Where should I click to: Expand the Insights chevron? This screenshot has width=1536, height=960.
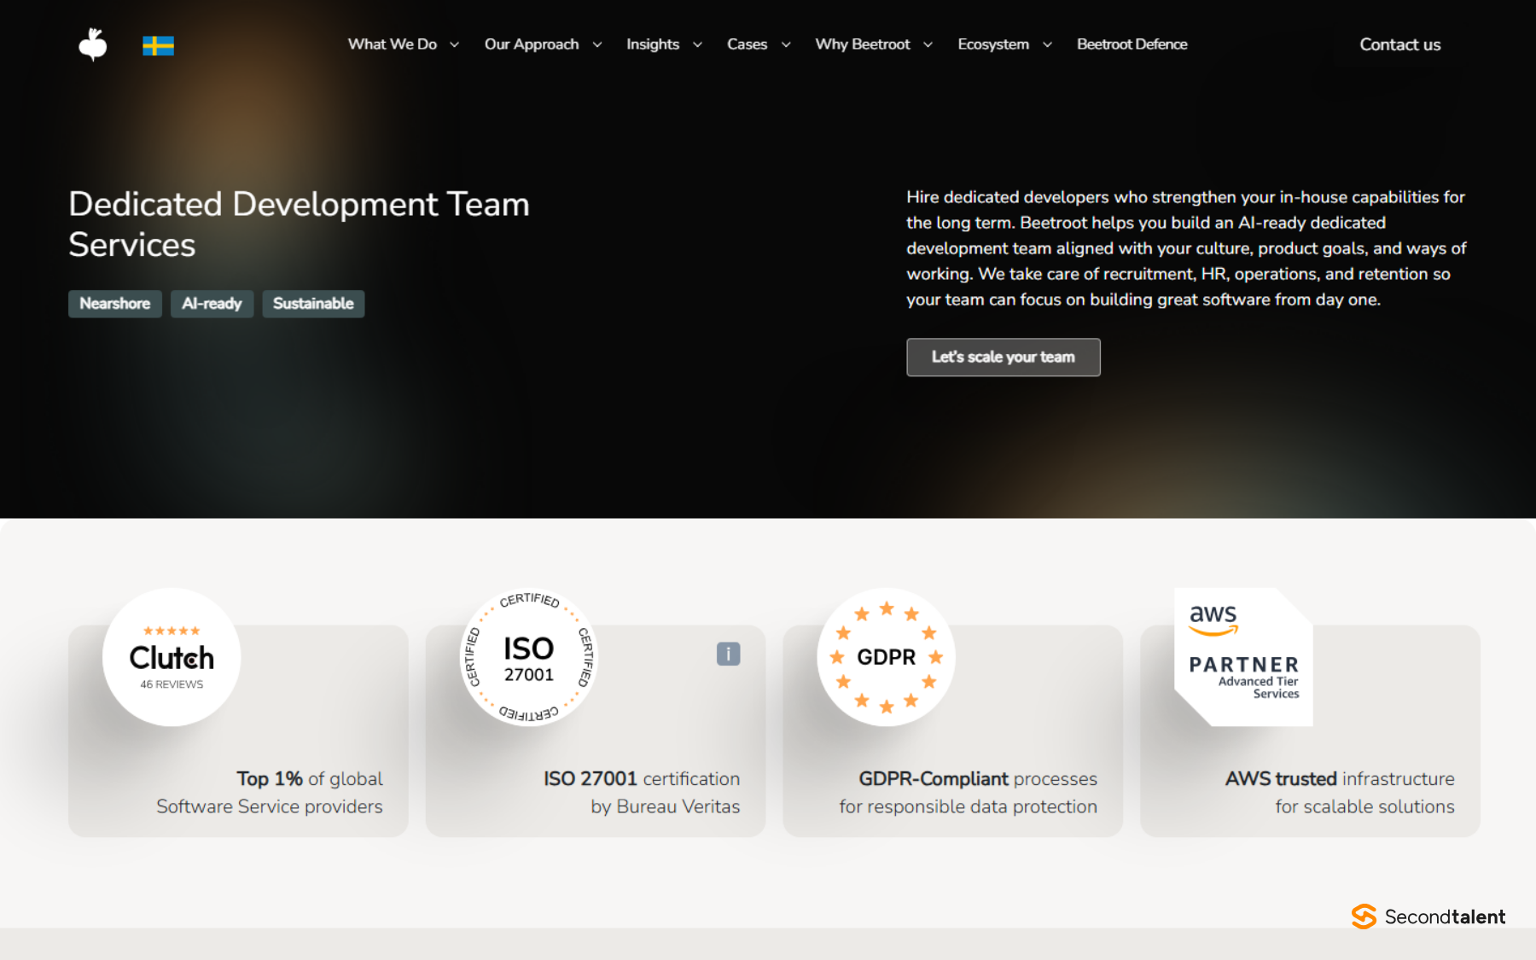tap(697, 44)
